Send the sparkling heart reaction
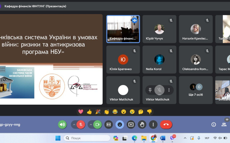The width and height of the screenshot is (230, 143). (81, 112)
